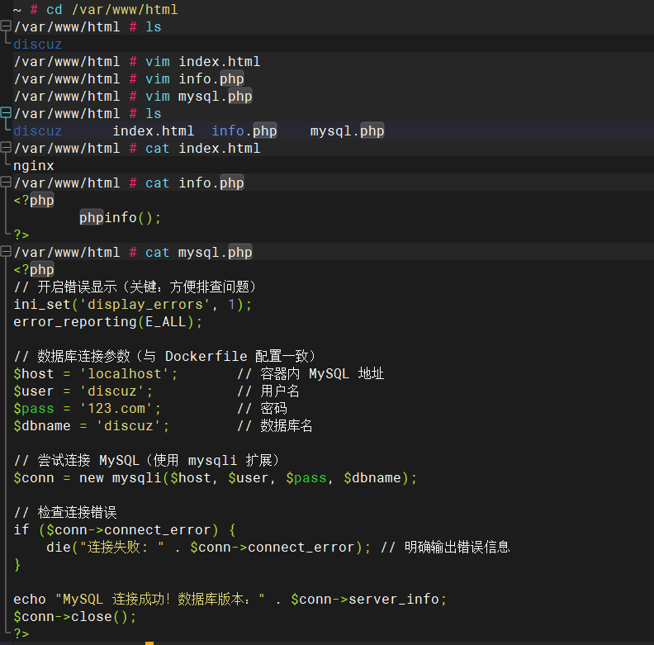Click the '// 用户名' comment
This screenshot has height=645, width=654.
tap(268, 391)
